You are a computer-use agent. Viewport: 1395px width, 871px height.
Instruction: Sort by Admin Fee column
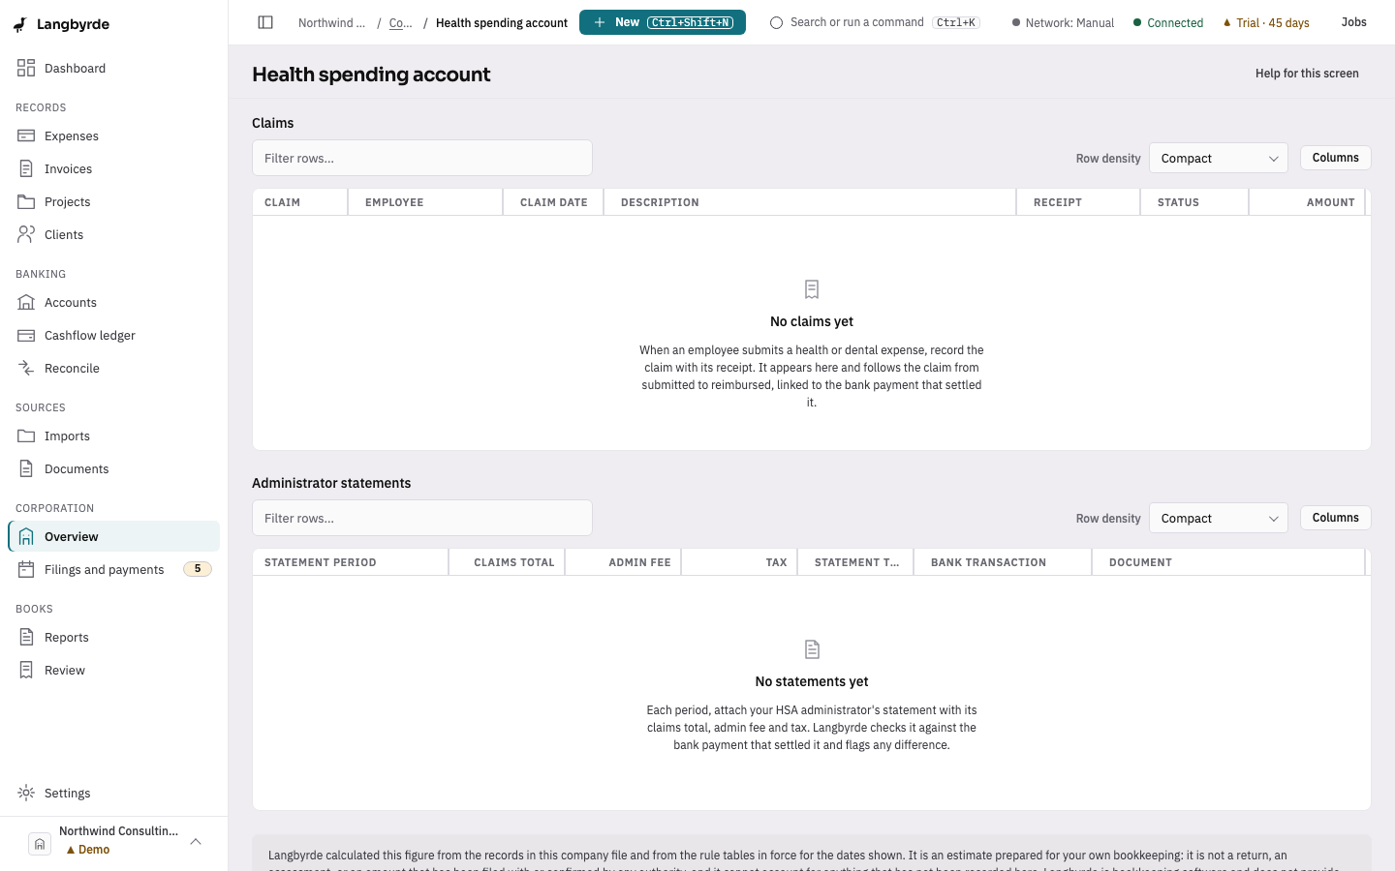[x=624, y=562]
